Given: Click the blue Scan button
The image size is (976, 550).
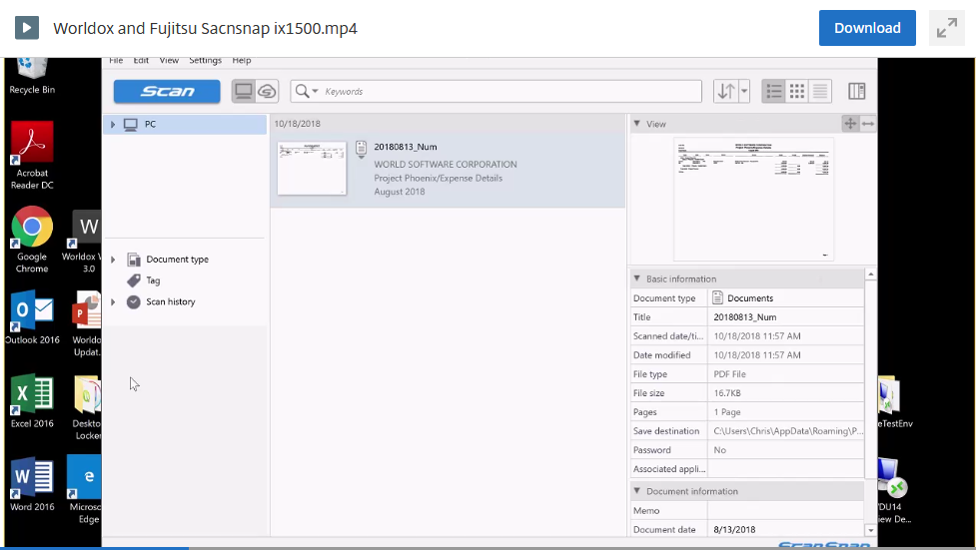Looking at the screenshot, I should [x=167, y=92].
